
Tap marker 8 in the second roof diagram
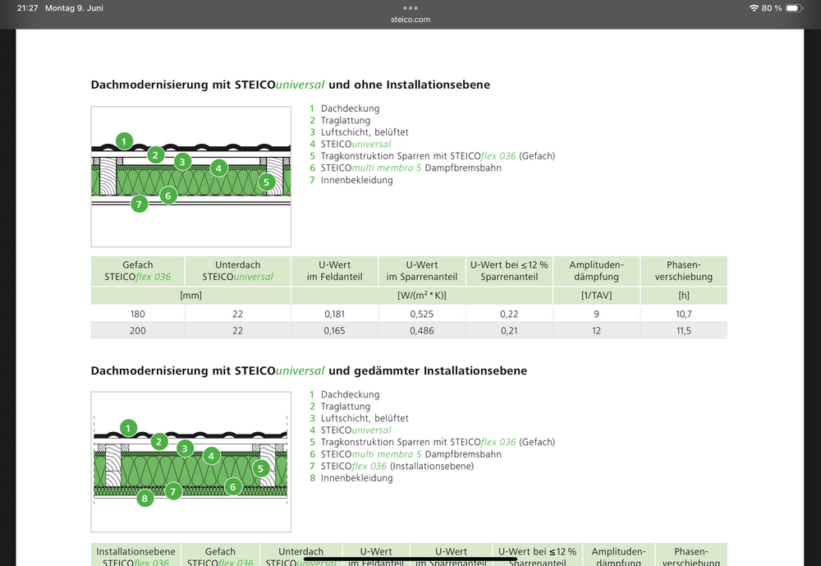pyautogui.click(x=145, y=498)
